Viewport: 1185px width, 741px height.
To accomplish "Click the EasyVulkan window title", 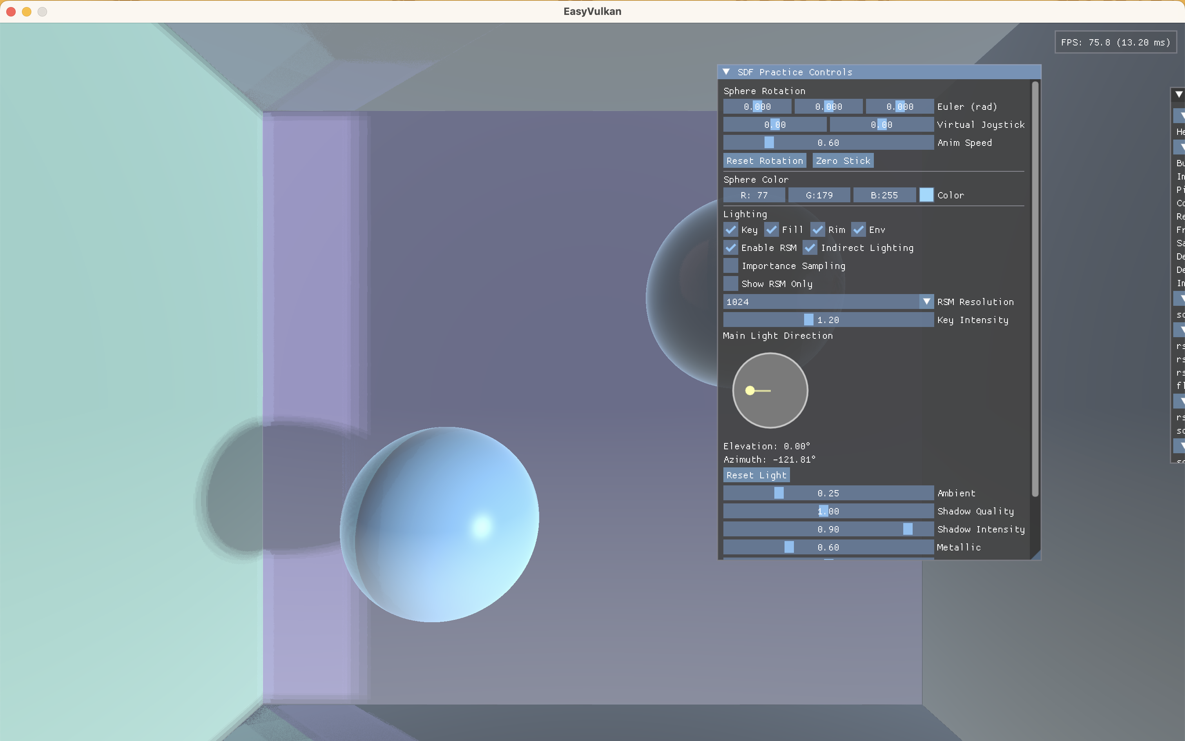I will tap(592, 11).
